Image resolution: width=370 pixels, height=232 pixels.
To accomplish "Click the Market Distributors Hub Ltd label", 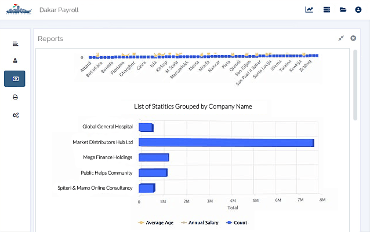I will click(x=103, y=142).
